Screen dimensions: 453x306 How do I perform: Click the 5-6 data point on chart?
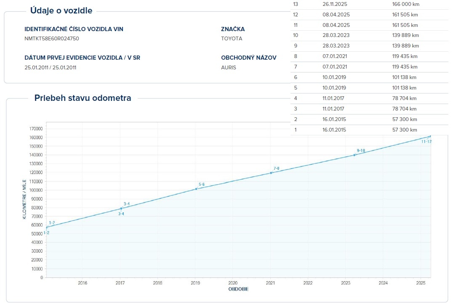click(196, 189)
